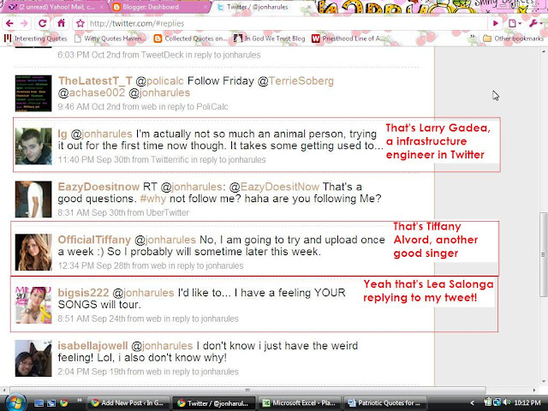Open the home page icon
The image size is (548, 411).
tap(61, 23)
